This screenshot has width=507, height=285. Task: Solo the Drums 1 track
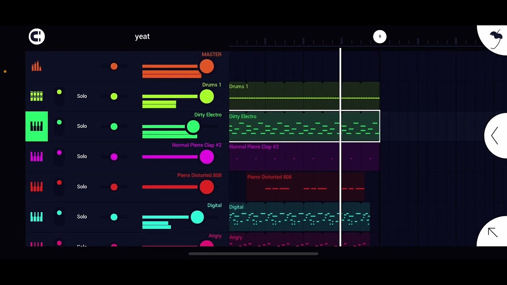tap(82, 96)
